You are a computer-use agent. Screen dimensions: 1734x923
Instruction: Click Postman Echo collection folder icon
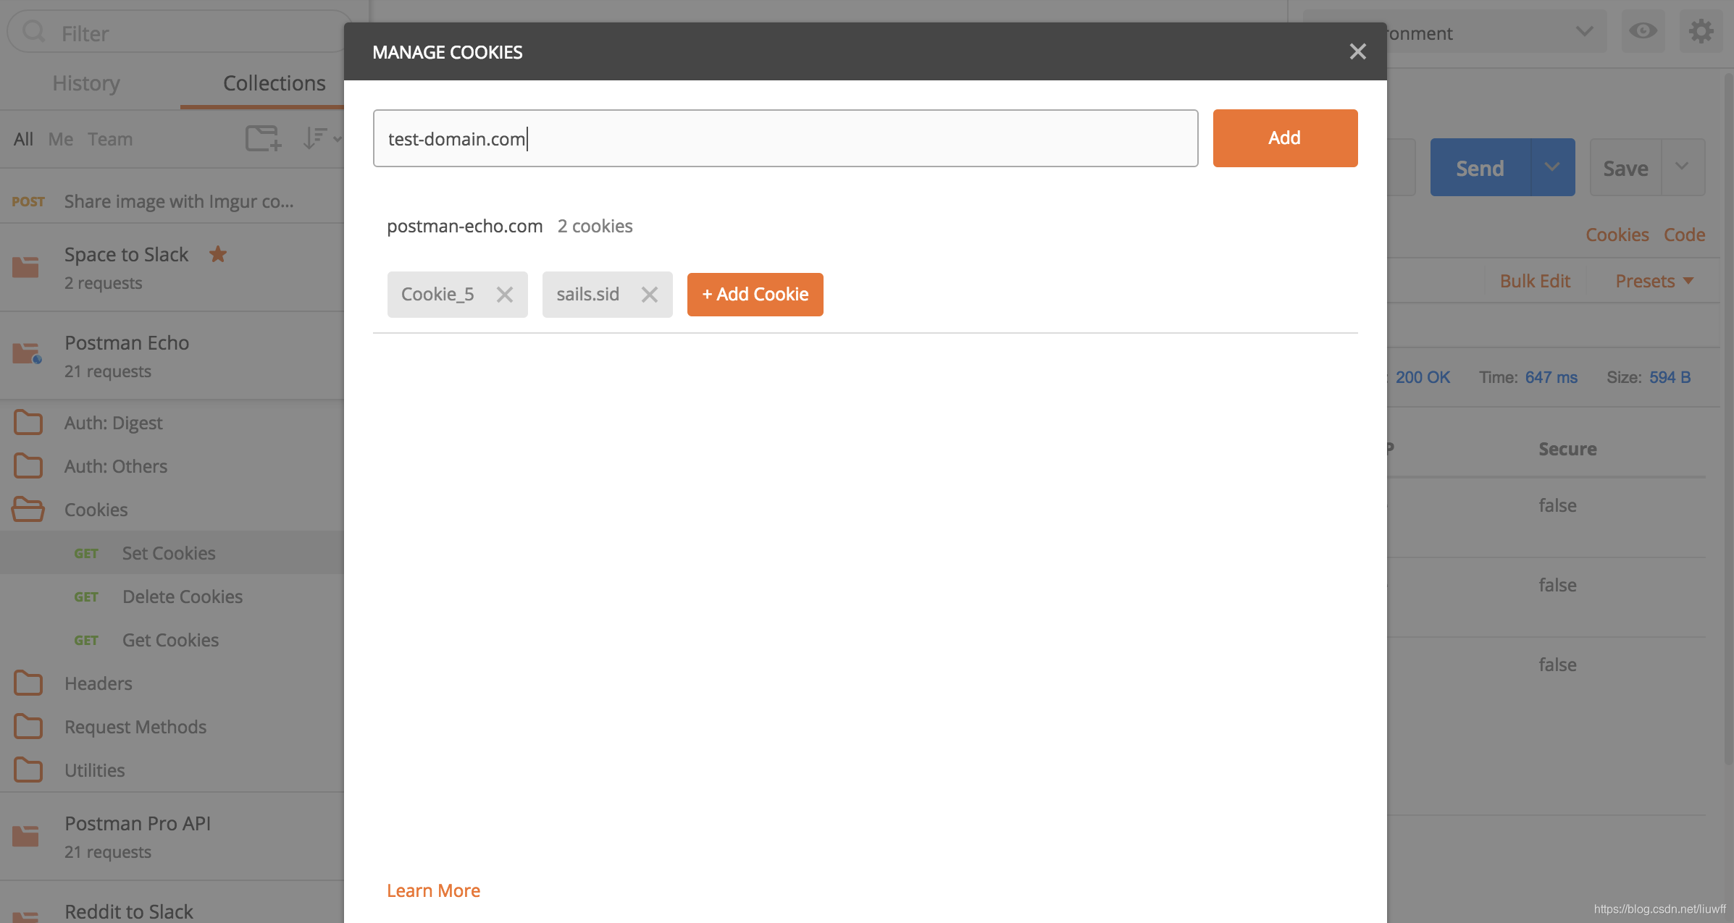point(27,353)
